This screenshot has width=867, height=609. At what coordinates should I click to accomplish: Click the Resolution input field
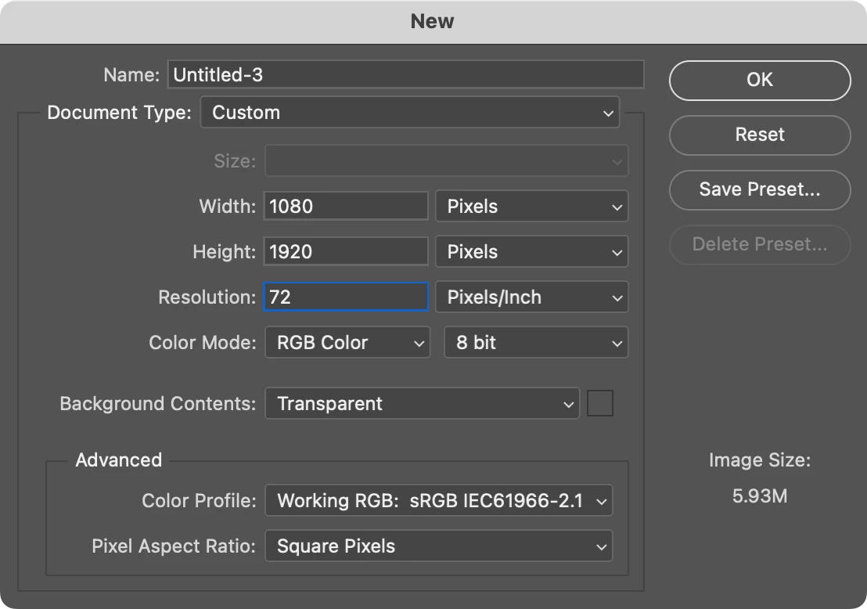(346, 297)
